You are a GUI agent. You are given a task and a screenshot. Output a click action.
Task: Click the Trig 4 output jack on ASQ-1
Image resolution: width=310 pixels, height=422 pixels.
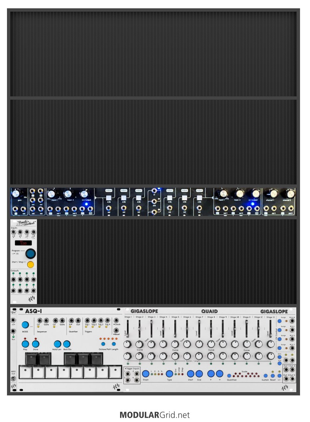[107, 320]
